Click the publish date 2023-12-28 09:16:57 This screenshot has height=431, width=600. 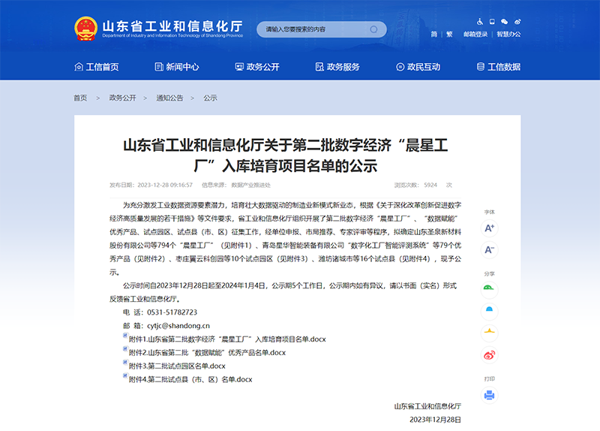coord(165,185)
